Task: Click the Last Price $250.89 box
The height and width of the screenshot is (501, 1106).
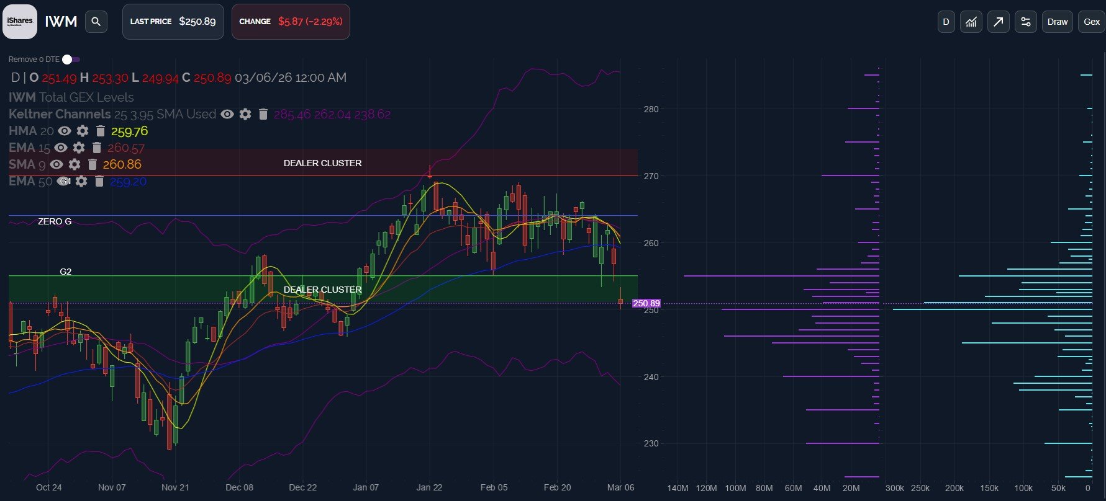Action: click(173, 22)
